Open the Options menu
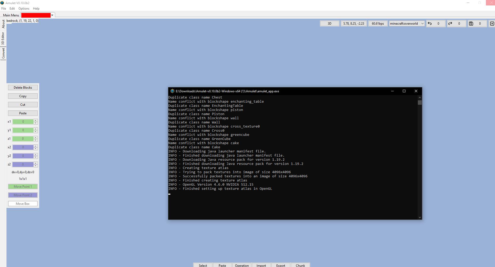 click(24, 9)
